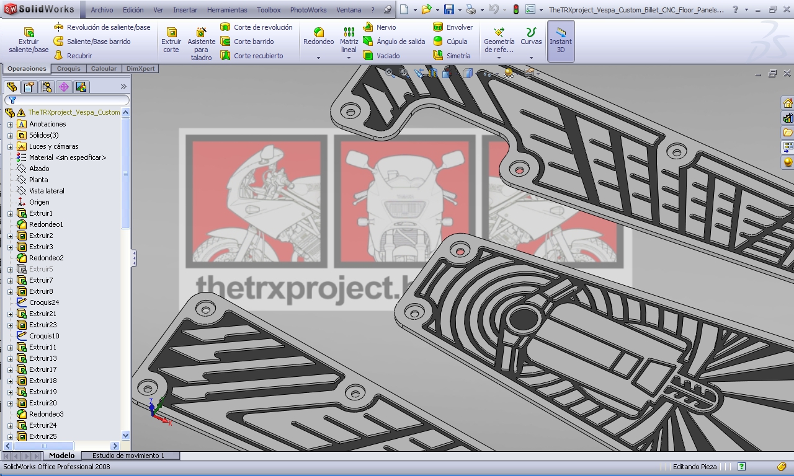Image resolution: width=794 pixels, height=476 pixels.
Task: Select the Ángulo de salida tool
Action: (394, 42)
